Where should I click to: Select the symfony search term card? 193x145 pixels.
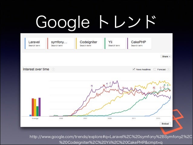61,44
